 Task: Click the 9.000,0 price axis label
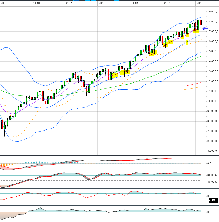point(212,111)
